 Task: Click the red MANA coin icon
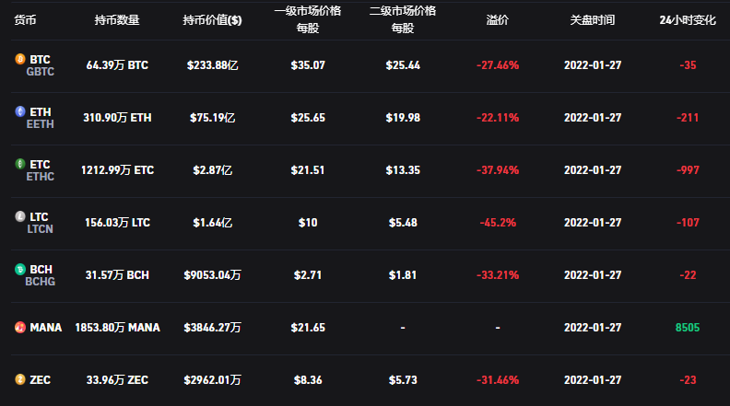(19, 327)
